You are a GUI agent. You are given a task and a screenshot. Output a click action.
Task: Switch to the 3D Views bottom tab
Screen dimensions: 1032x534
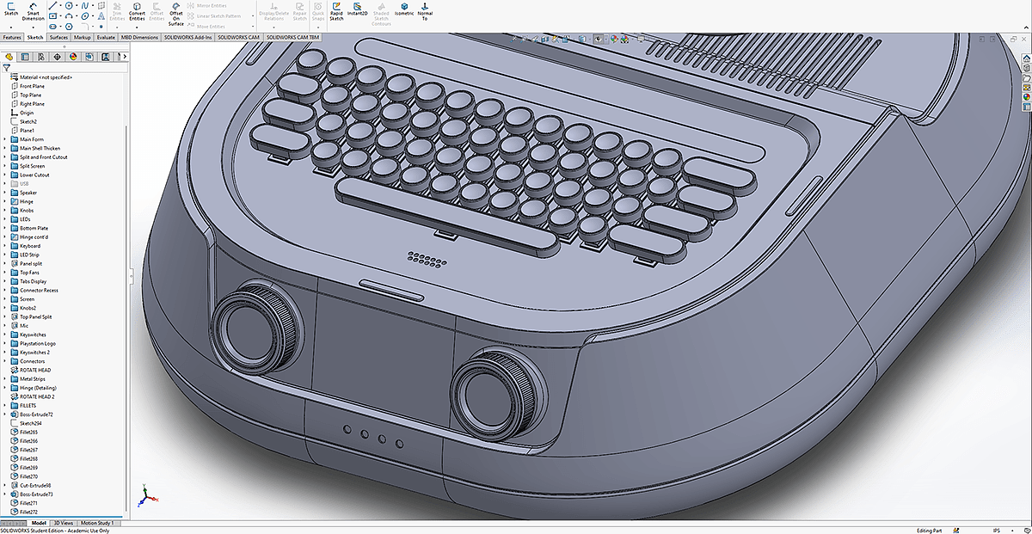tap(64, 523)
